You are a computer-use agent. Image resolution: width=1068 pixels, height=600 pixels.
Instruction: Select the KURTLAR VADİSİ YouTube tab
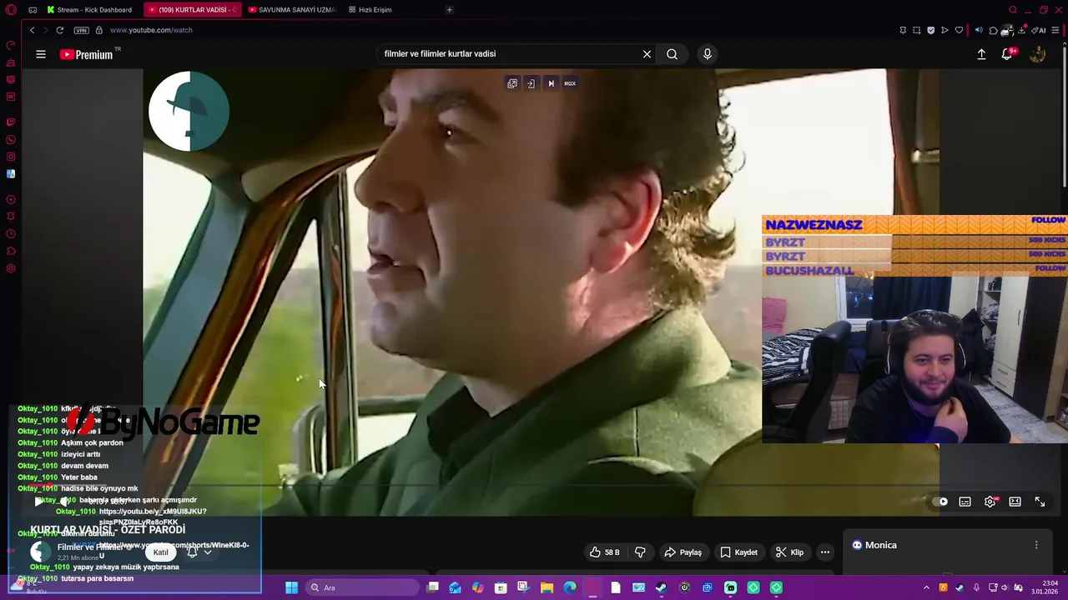192,10
